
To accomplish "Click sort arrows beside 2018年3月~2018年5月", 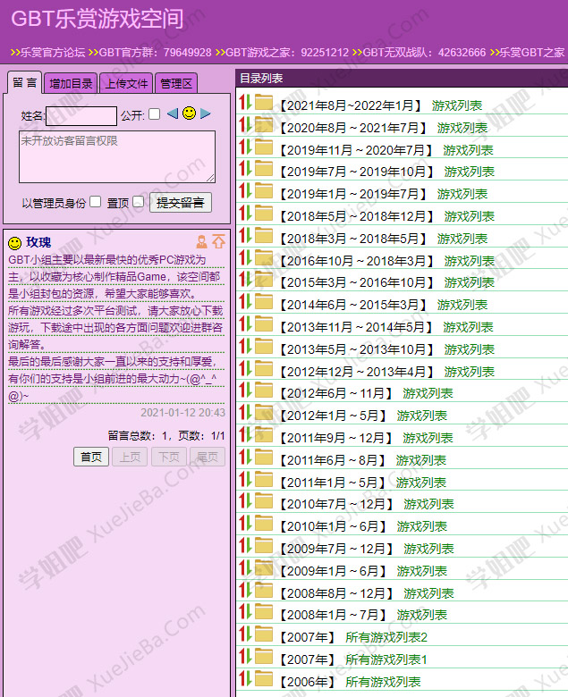I will click(x=245, y=235).
